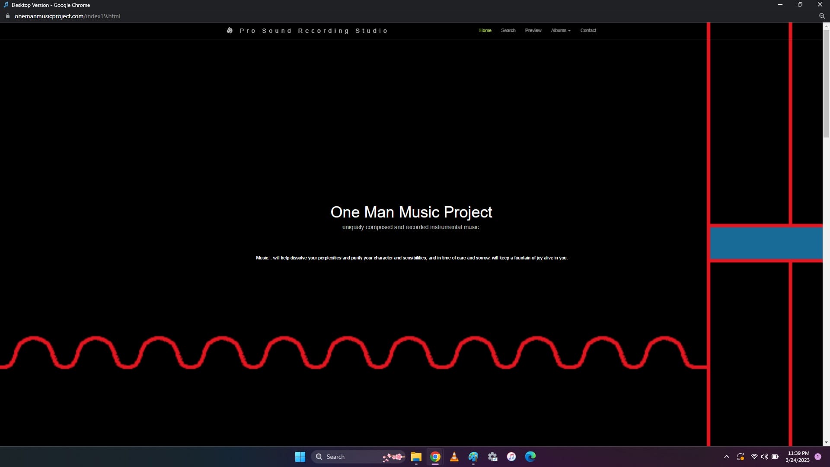Launch VLC media player from taskbar

[454, 457]
